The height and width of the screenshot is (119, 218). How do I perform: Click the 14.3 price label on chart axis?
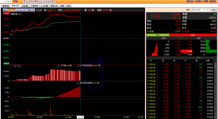point(6,63)
